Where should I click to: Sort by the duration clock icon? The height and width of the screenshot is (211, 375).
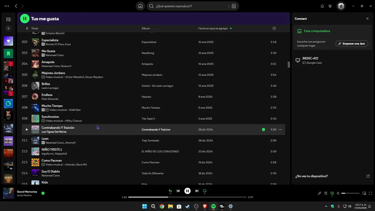coord(274,28)
